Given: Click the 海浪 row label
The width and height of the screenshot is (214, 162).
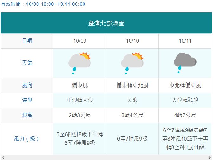Looking at the screenshot, I should (27, 100).
